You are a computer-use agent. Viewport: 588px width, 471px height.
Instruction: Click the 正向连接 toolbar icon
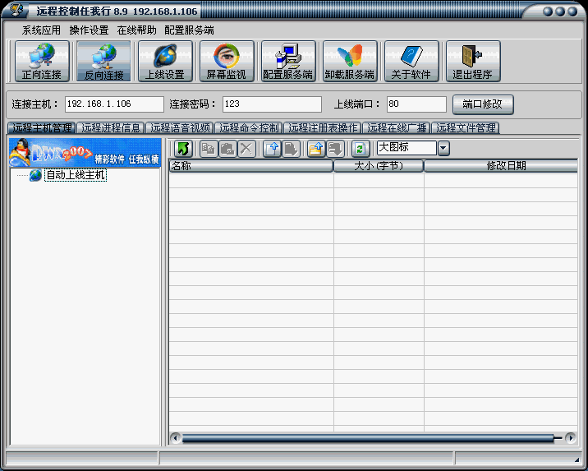(x=42, y=62)
